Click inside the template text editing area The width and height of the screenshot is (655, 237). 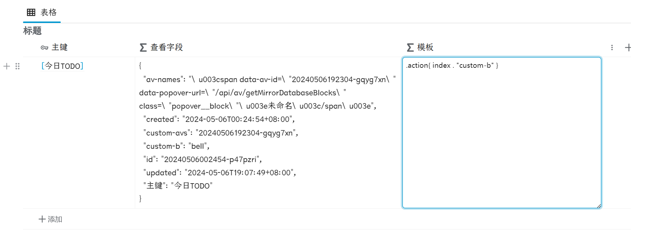point(502,133)
